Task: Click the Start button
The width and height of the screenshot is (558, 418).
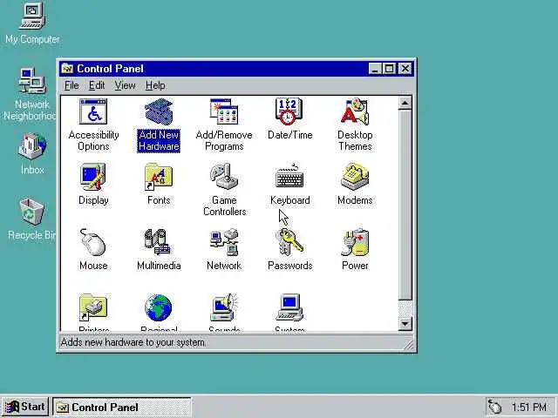Action: pos(25,407)
